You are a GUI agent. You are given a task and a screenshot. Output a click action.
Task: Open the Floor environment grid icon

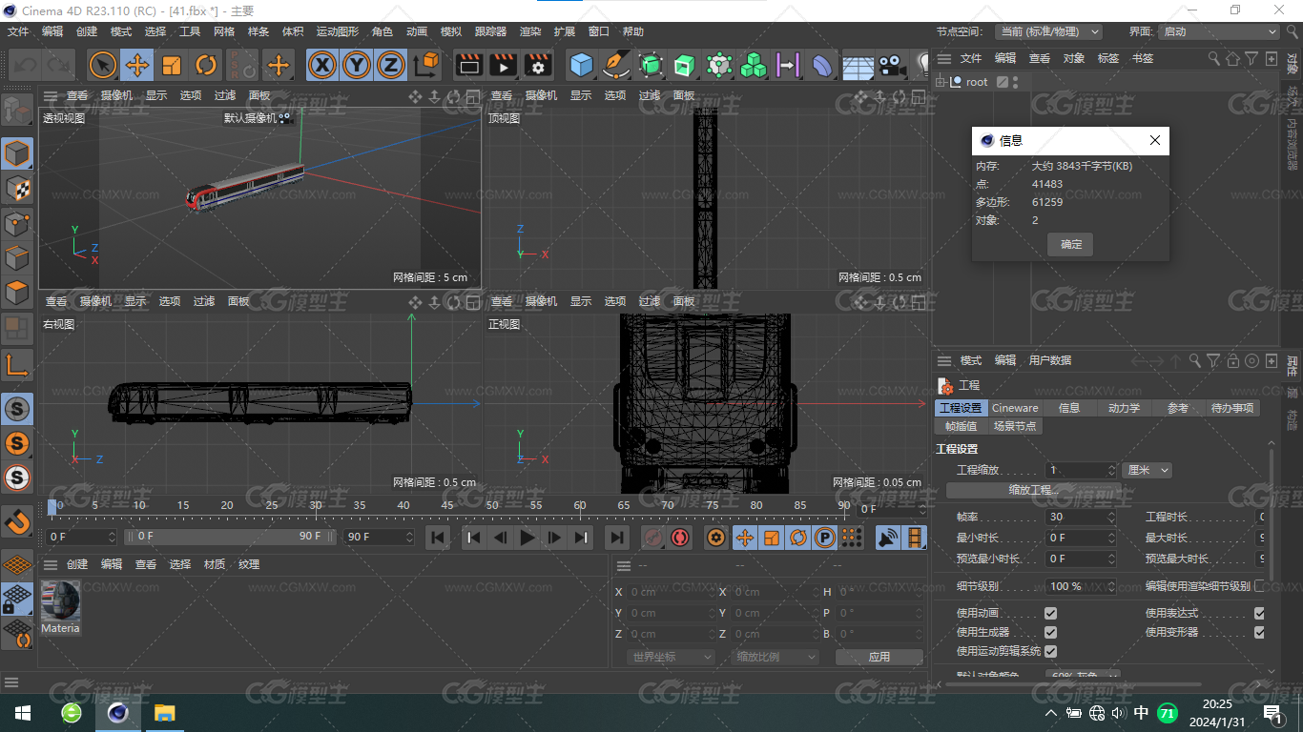[858, 65]
